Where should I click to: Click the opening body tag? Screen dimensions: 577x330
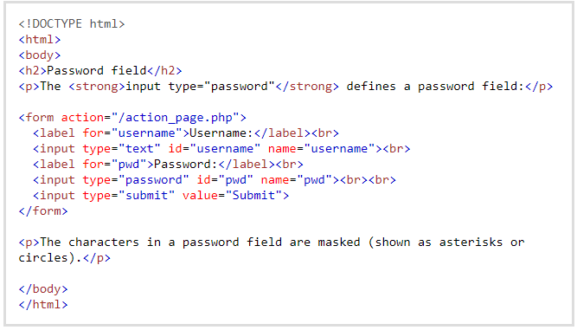(x=40, y=55)
